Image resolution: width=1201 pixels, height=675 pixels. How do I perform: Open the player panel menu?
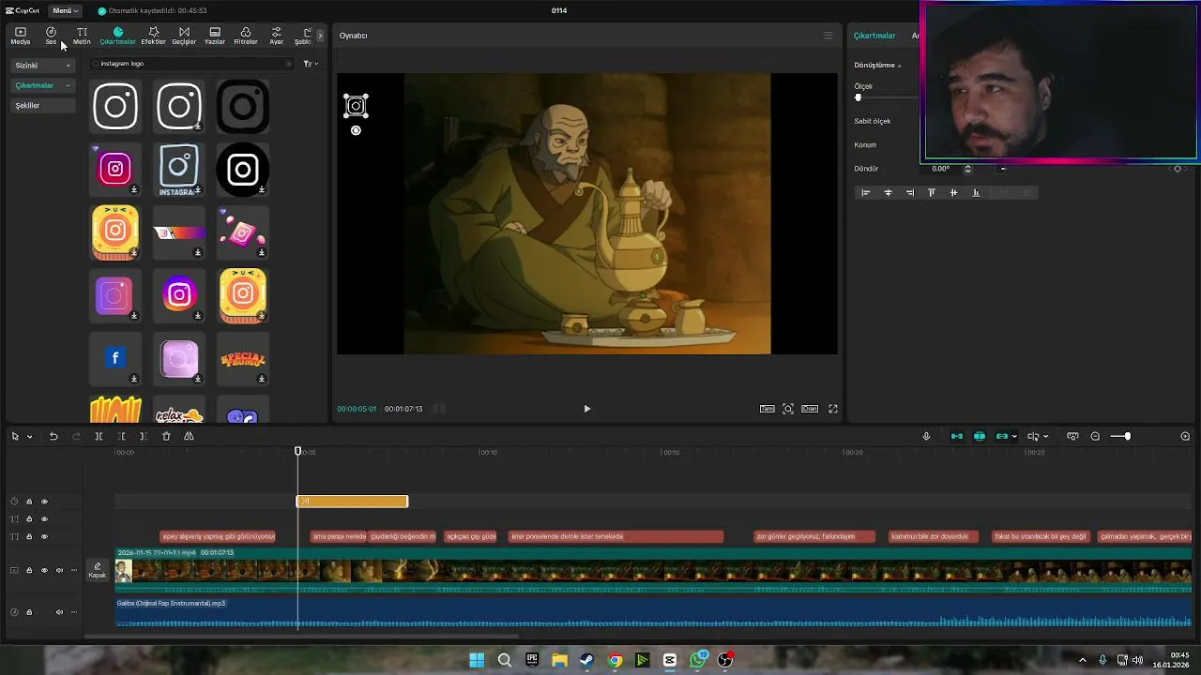828,36
